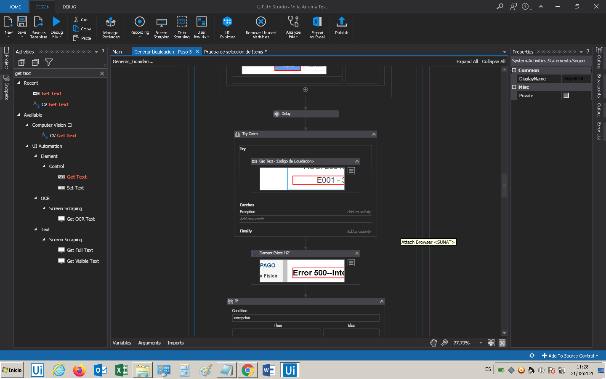Open Google Chrome from taskbar
The height and width of the screenshot is (379, 606).
[x=248, y=370]
